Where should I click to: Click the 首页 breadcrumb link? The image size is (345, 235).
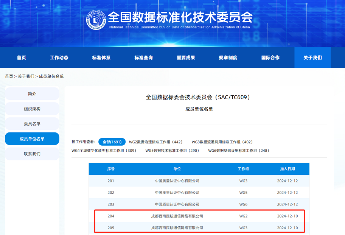pyautogui.click(x=9, y=76)
